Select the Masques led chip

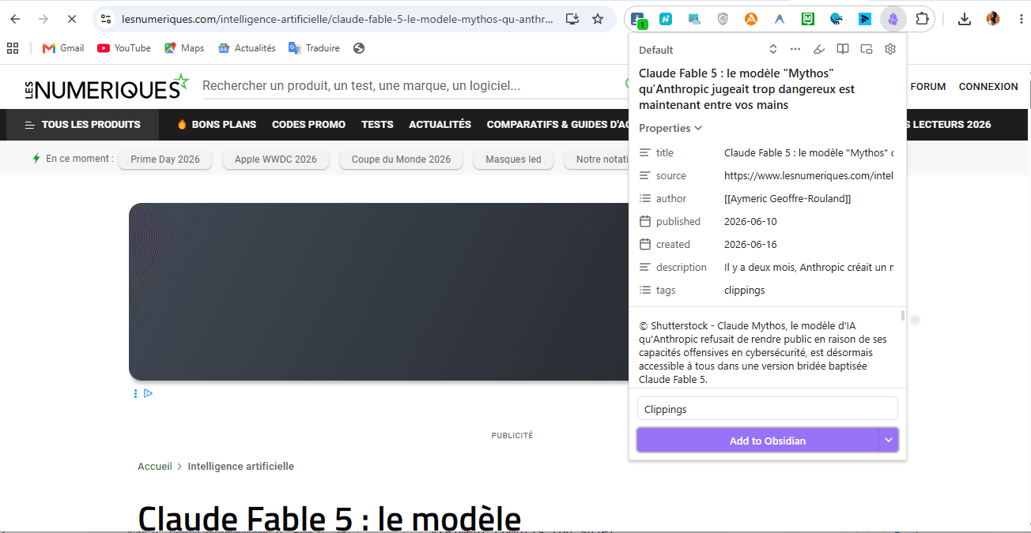[x=513, y=160]
